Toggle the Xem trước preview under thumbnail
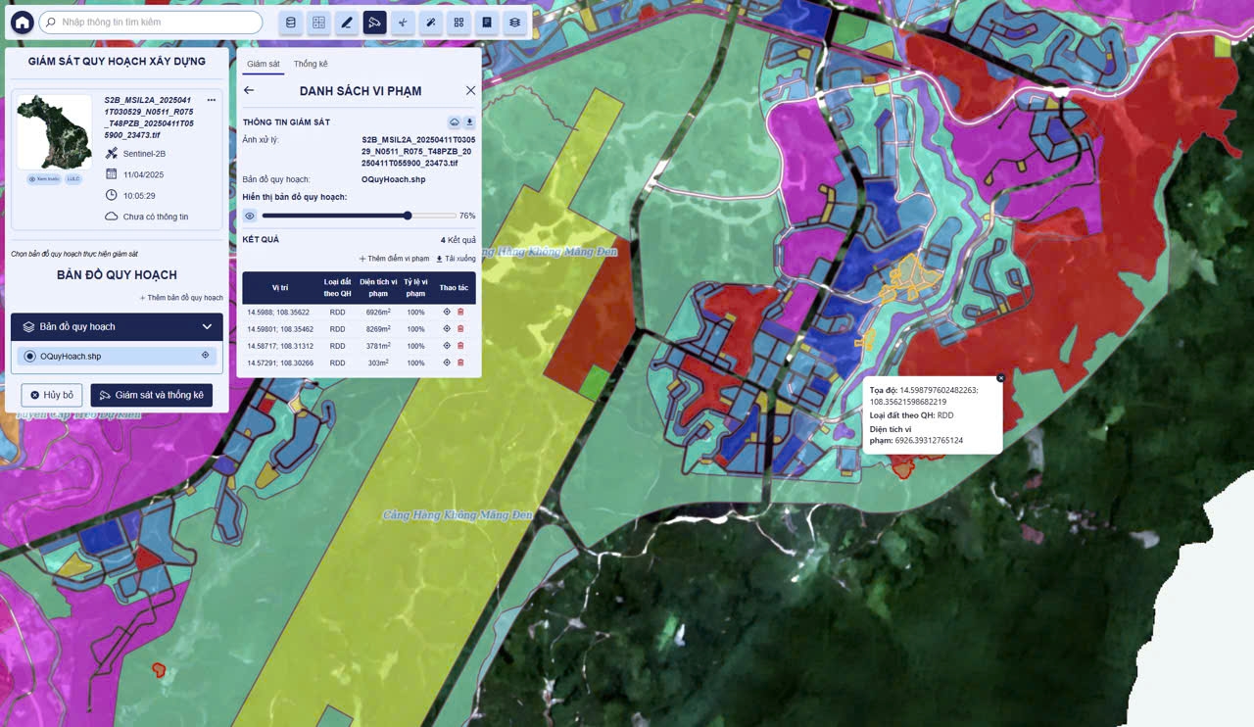Image resolution: width=1254 pixels, height=727 pixels. tap(45, 179)
